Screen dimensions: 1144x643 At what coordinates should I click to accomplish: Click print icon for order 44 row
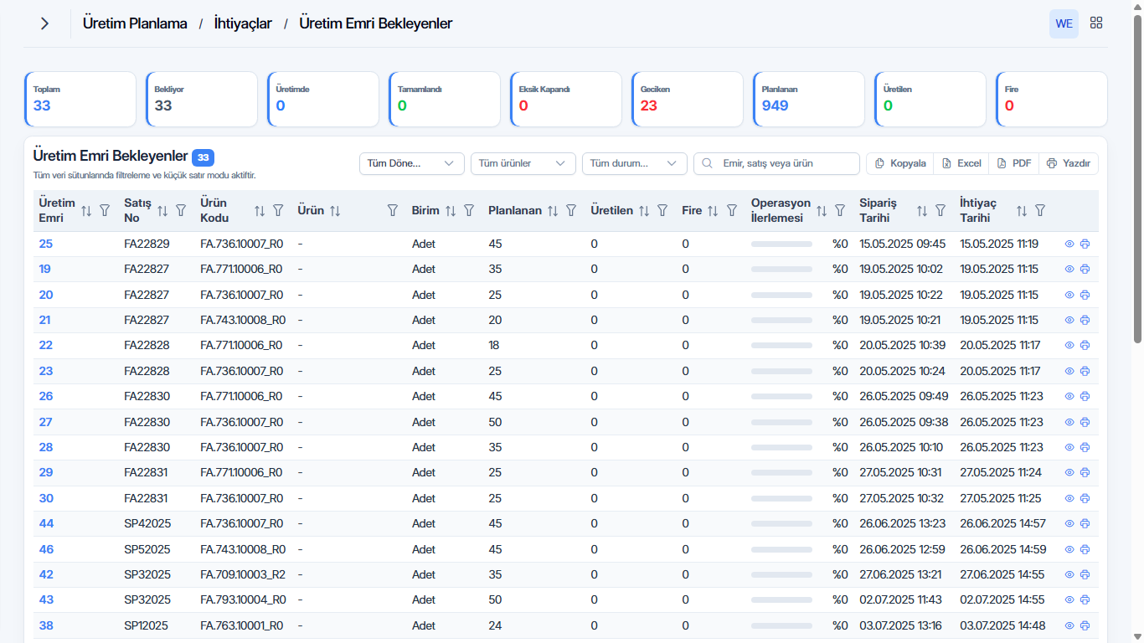click(1085, 523)
